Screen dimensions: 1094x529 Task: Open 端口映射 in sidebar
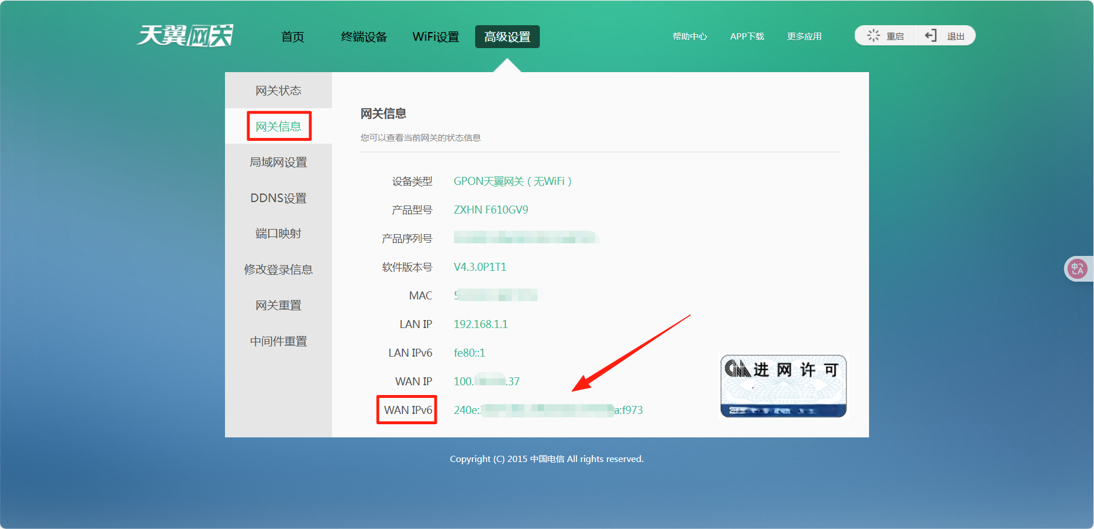click(278, 234)
